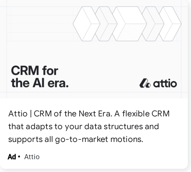Viewport: 191px width, 172px height.
Task: Click the attio wordmark in the banner
Action: 165,83
